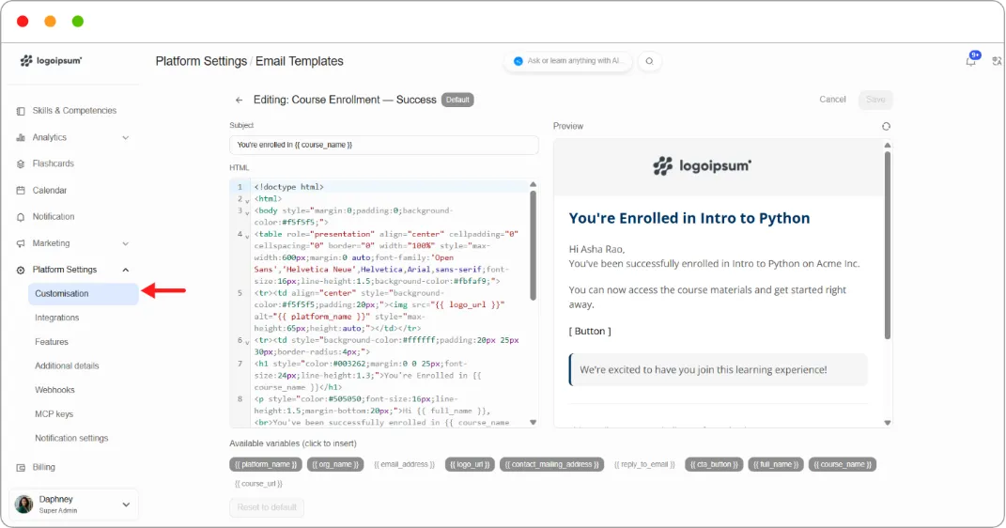Click preview pane scroll down arrow
Viewport: 1006px width, 528px height.
point(888,423)
